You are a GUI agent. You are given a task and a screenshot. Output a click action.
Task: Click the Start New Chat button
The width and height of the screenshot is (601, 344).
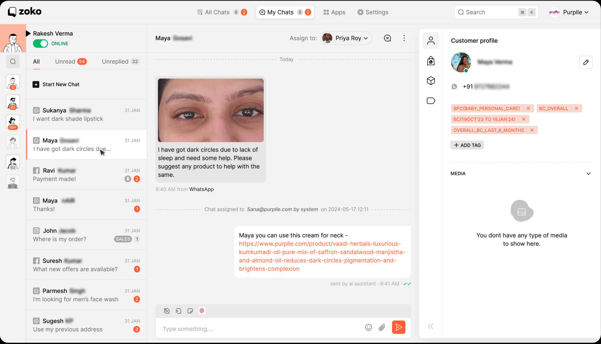click(56, 84)
